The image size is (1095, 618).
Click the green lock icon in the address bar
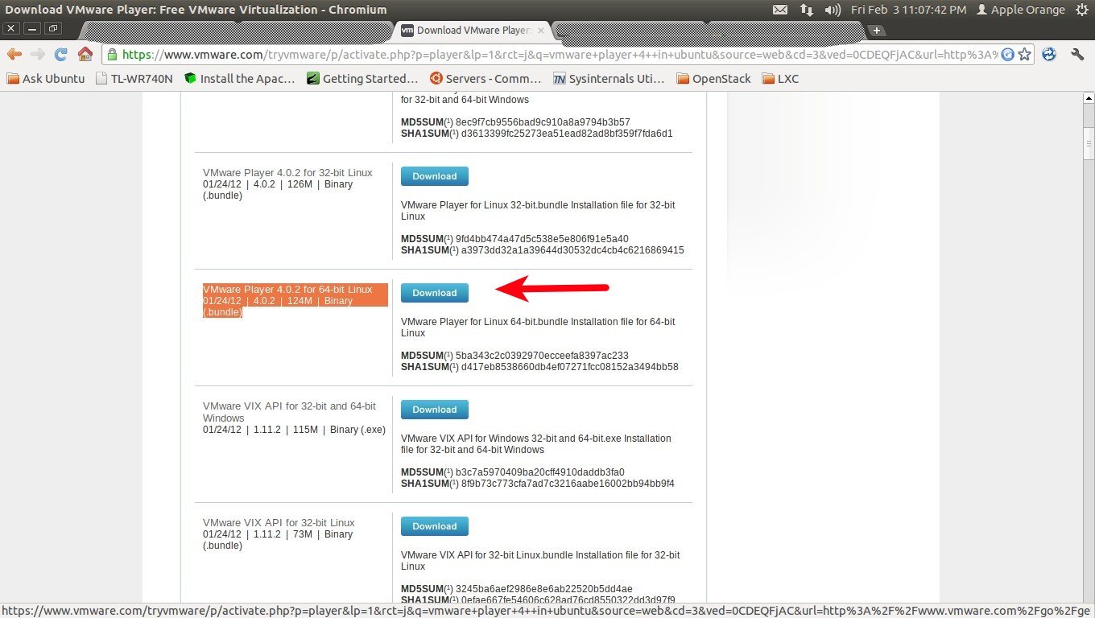113,55
